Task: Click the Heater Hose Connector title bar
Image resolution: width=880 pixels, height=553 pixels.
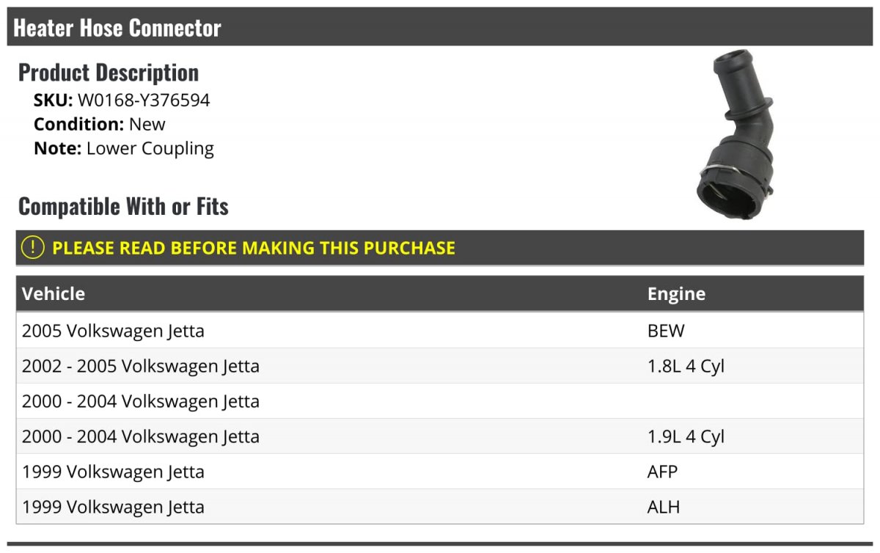Action: [x=440, y=28]
